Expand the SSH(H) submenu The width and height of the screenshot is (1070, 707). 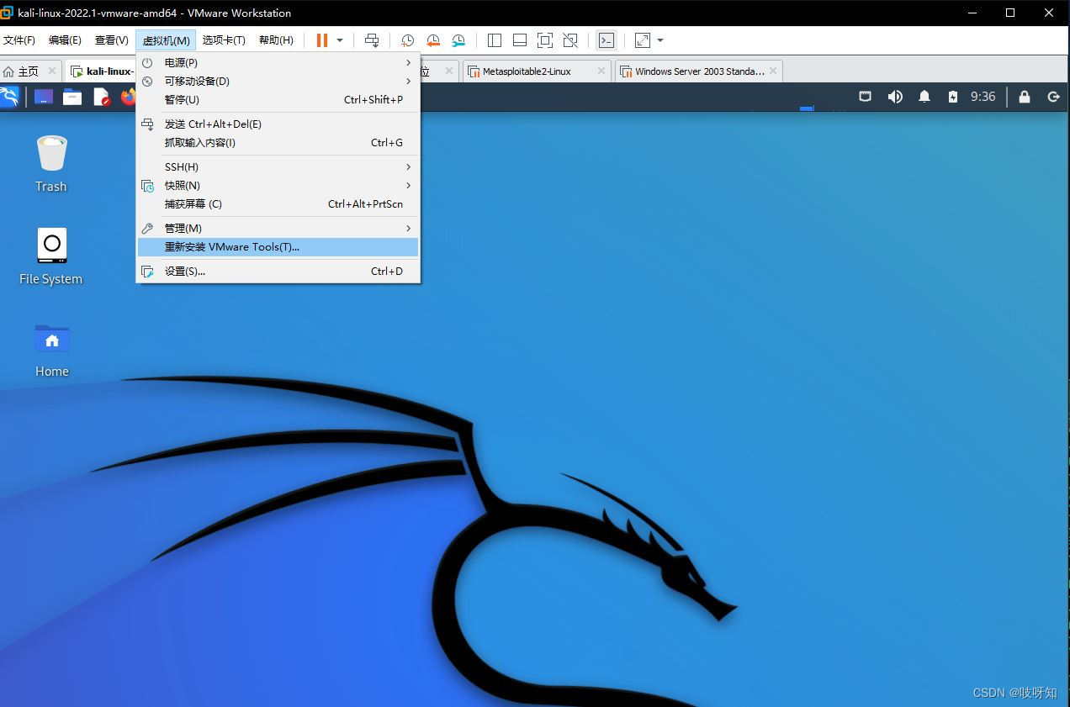point(278,167)
